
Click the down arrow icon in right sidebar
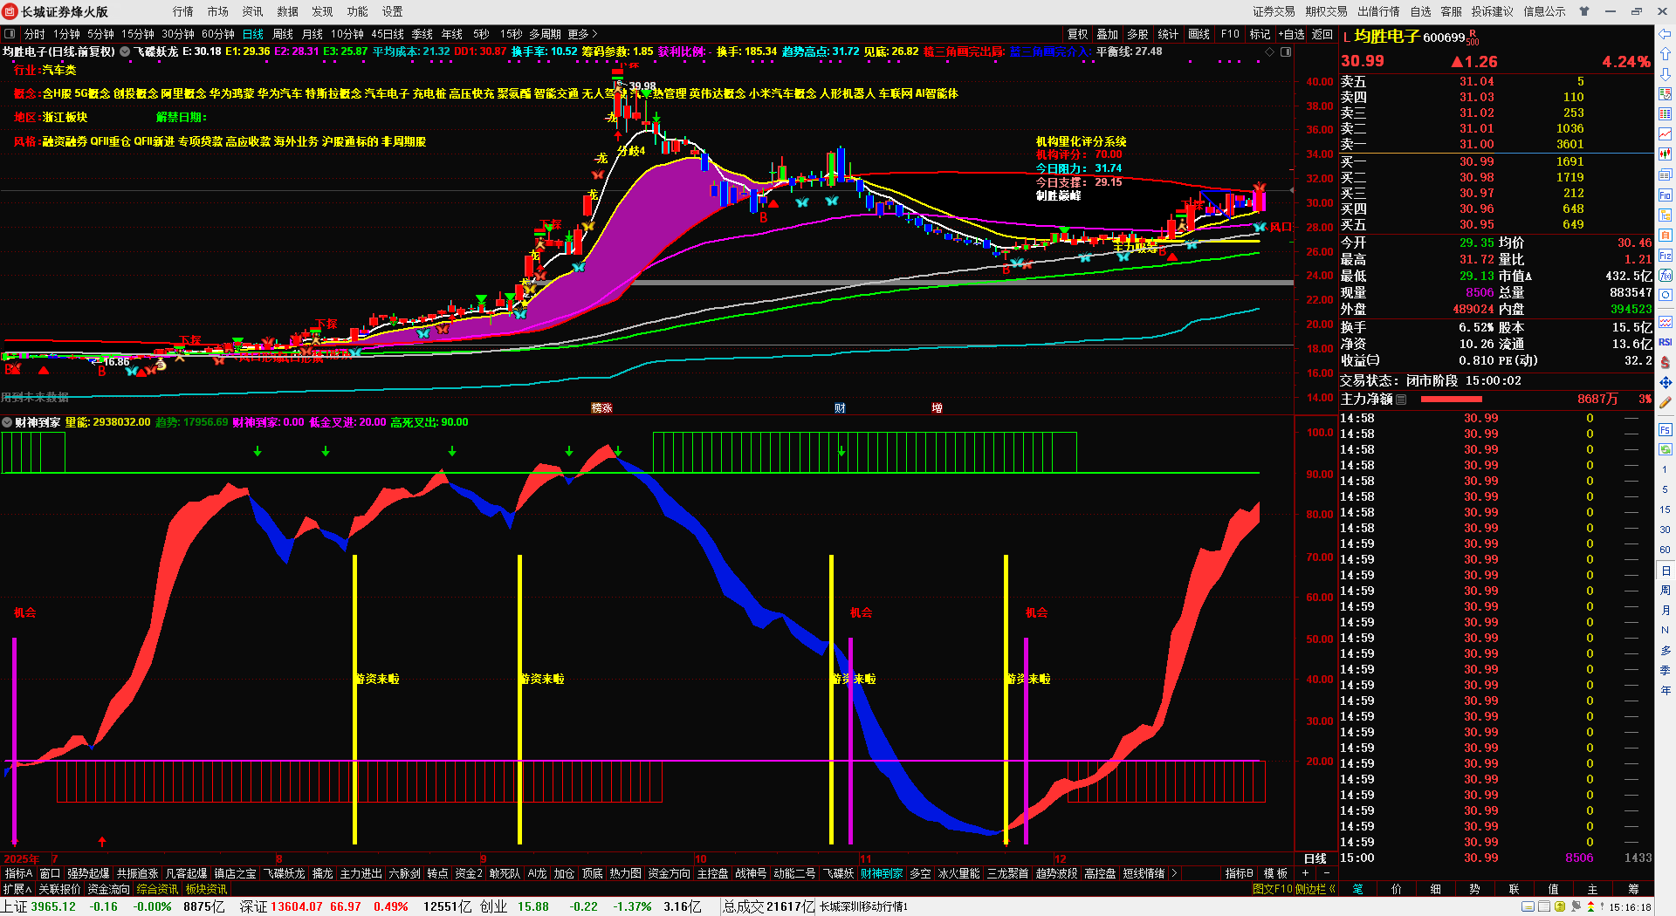[x=1666, y=73]
